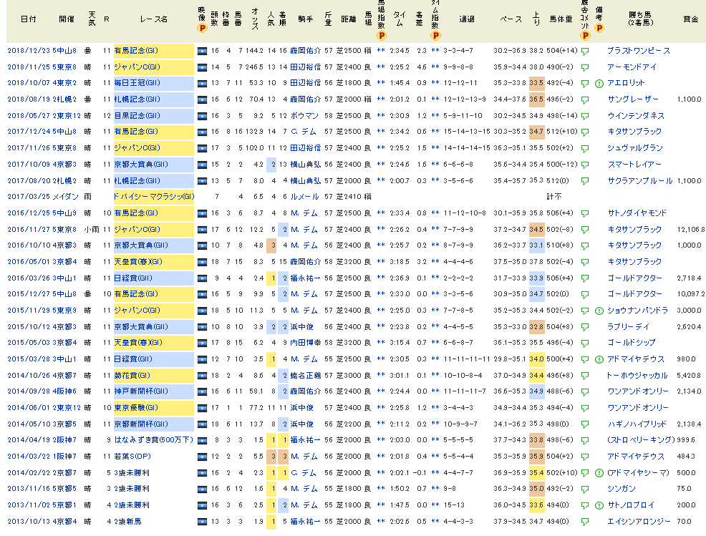Open winning horse ブラストワンピース link
Image resolution: width=706 pixels, height=536 pixels.
[x=638, y=51]
